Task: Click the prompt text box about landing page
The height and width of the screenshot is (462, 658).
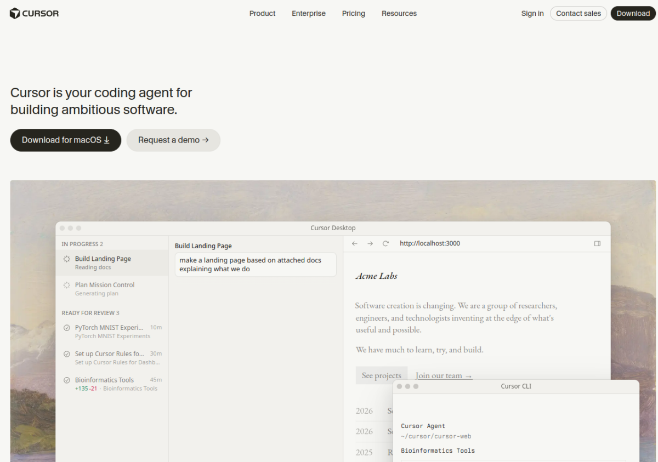Action: [x=256, y=265]
